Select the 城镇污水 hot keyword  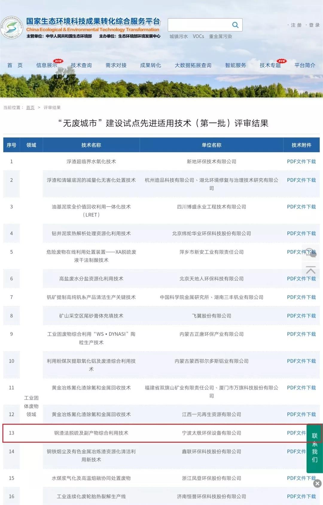tap(179, 37)
